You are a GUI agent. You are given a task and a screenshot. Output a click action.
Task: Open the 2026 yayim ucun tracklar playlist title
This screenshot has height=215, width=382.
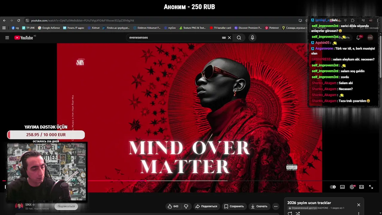tap(309, 203)
